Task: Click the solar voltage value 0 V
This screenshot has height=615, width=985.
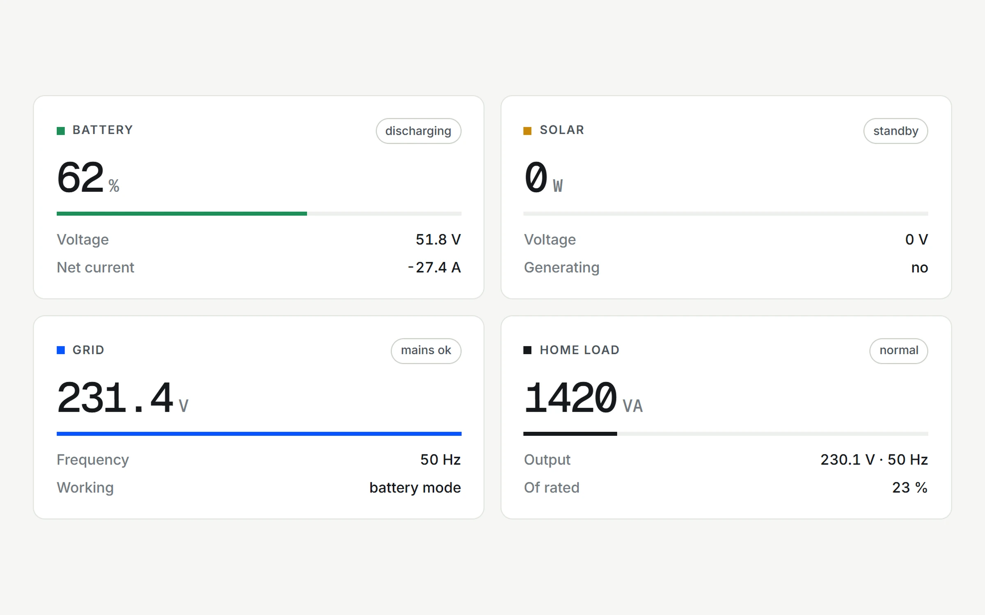Action: coord(916,239)
